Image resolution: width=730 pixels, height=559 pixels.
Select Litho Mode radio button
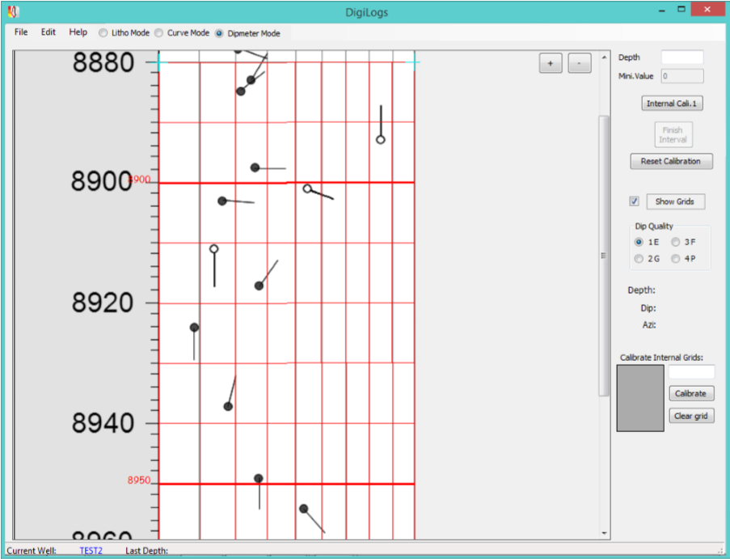click(103, 33)
